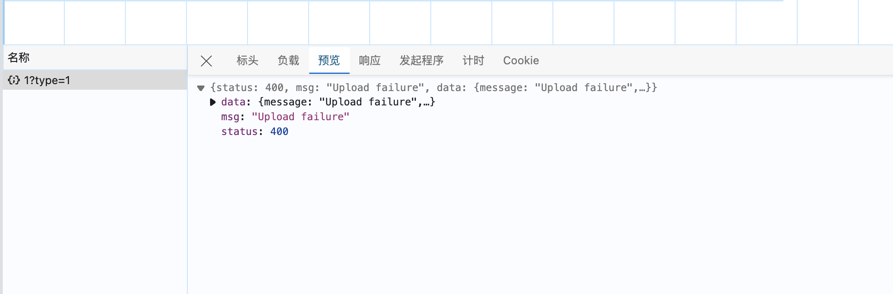Viewport: 893px width, 294px height.
Task: Click the JSON icon beside 1?type=1
Action: (14, 80)
